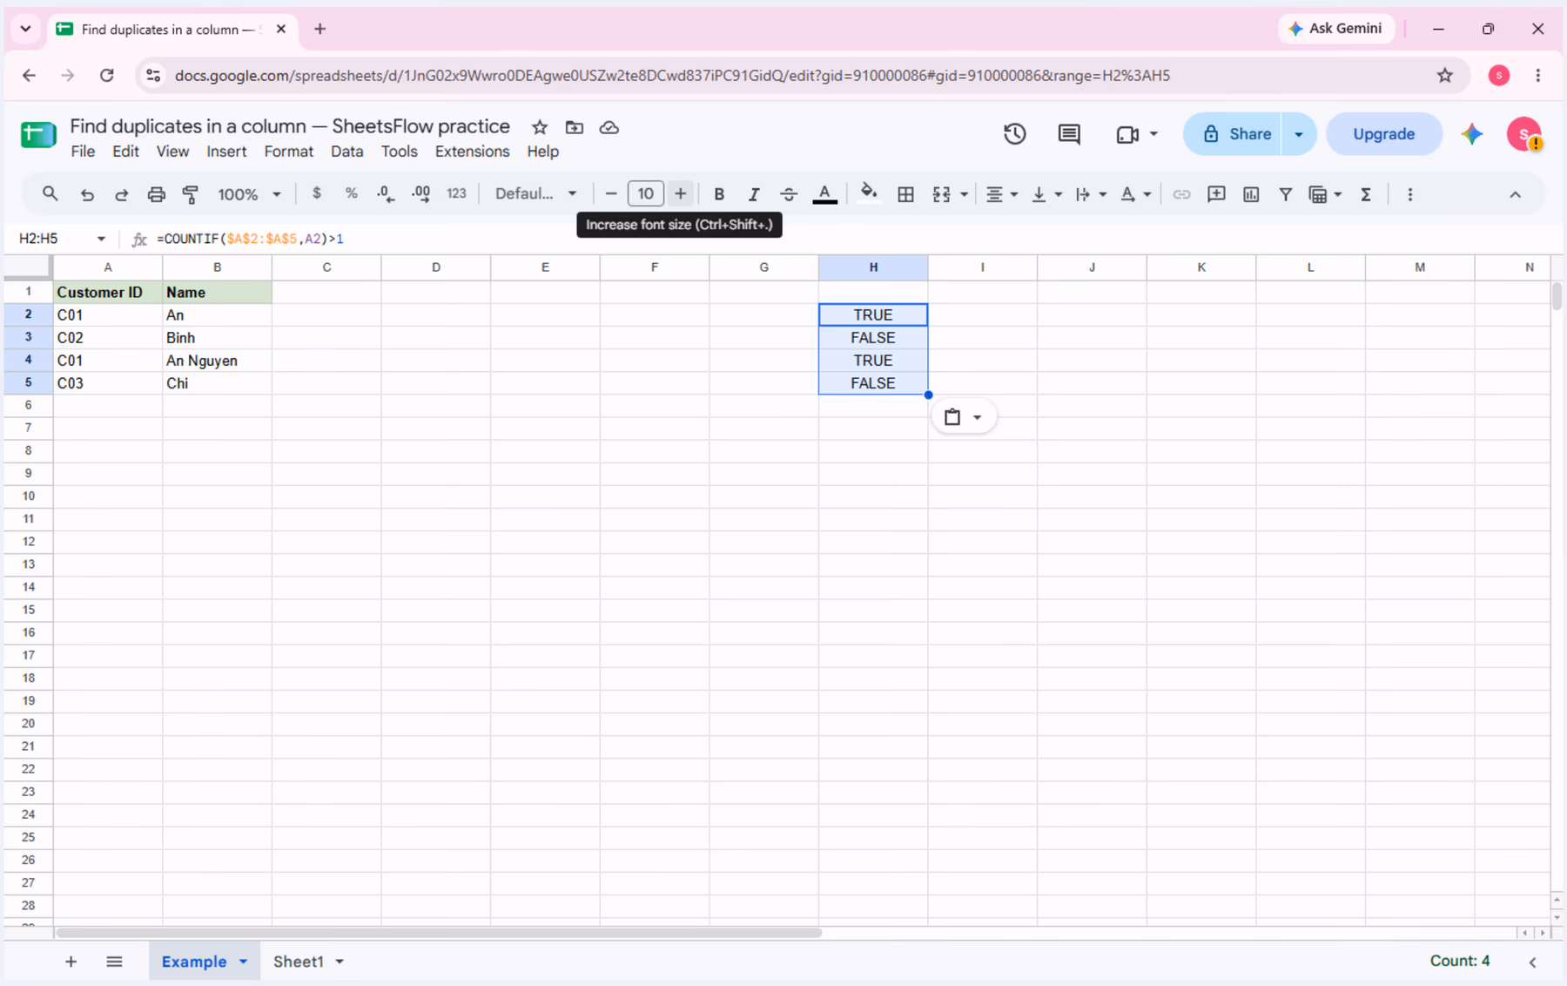Image resolution: width=1567 pixels, height=986 pixels.
Task: Insert a chart
Action: (1251, 194)
